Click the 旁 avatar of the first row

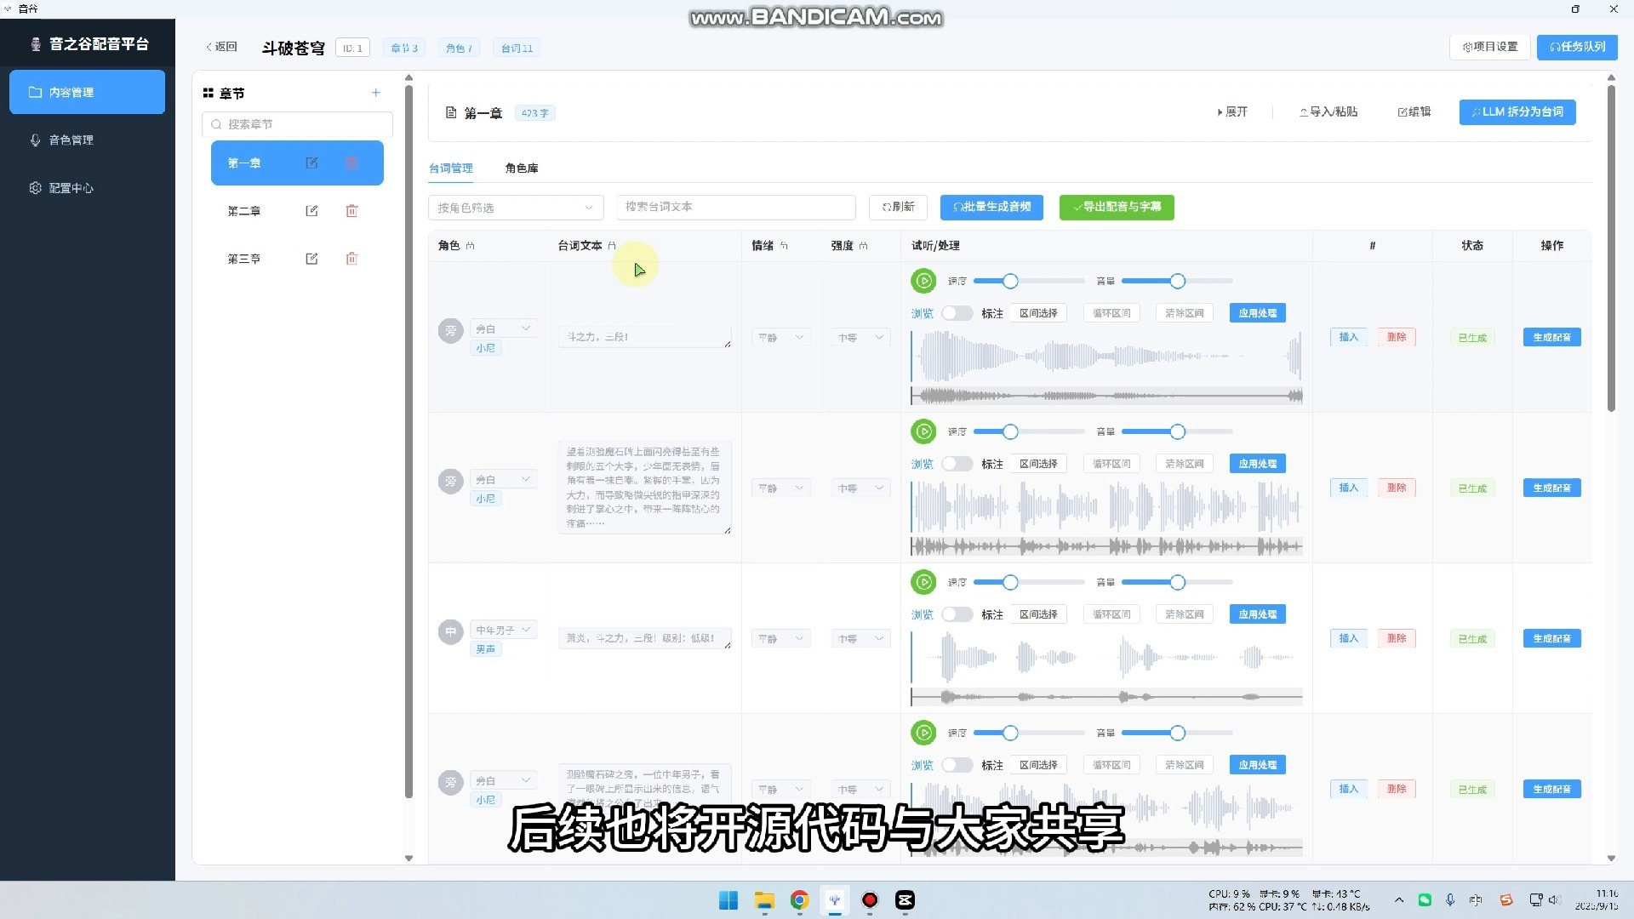pyautogui.click(x=450, y=330)
